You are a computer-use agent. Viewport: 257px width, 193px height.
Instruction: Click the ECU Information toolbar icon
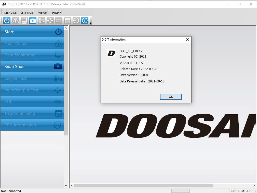click(76, 21)
